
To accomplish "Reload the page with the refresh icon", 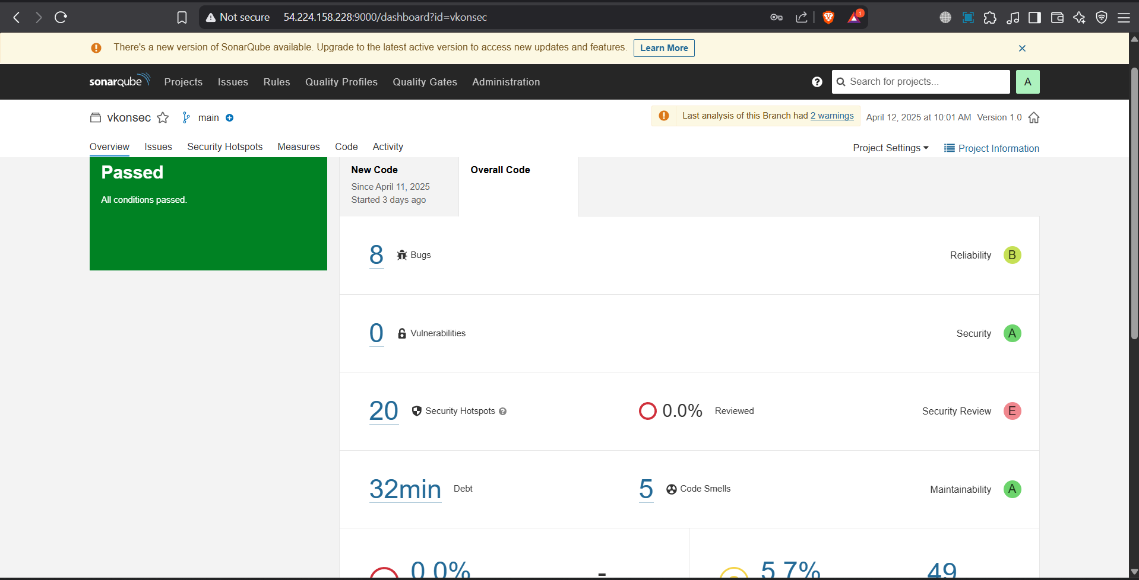I will pos(61,17).
